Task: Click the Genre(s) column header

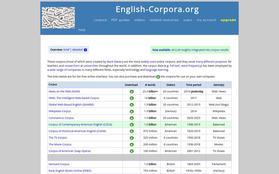Action: [219, 85]
